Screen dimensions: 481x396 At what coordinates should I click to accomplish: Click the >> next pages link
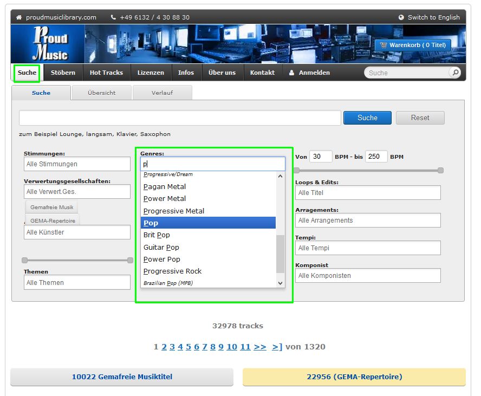260,347
